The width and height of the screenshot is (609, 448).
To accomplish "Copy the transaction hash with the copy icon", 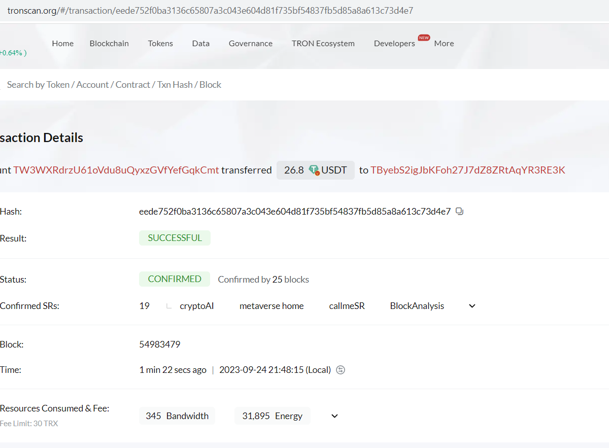I will click(x=459, y=212).
